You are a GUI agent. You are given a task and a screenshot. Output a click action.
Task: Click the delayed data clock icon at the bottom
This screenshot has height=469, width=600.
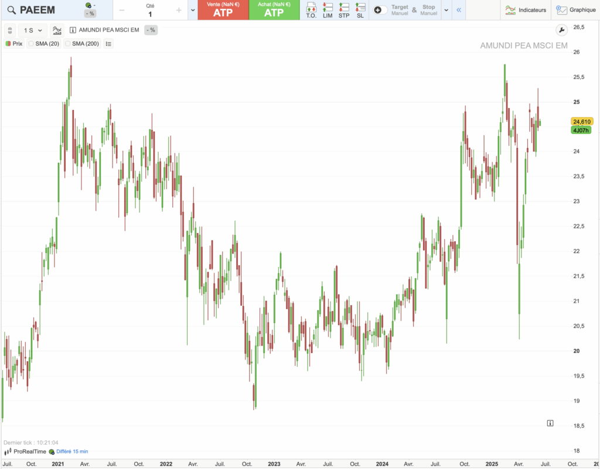coord(52,452)
